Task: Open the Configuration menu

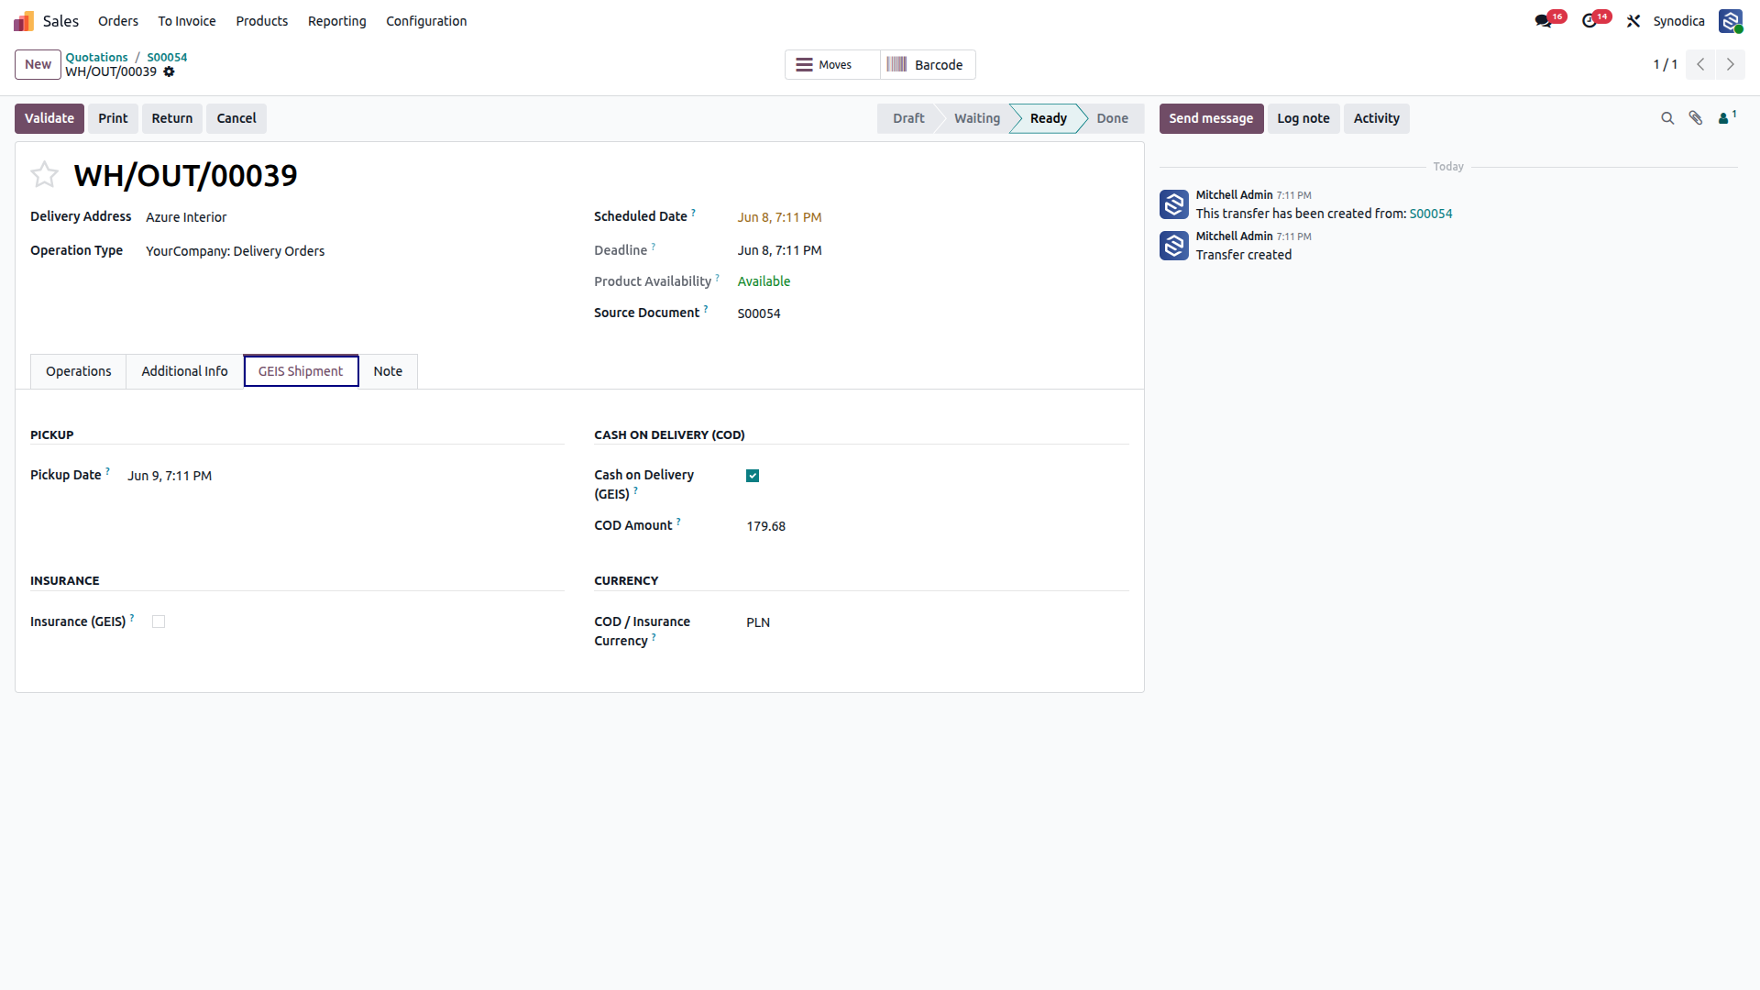Action: pyautogui.click(x=426, y=21)
